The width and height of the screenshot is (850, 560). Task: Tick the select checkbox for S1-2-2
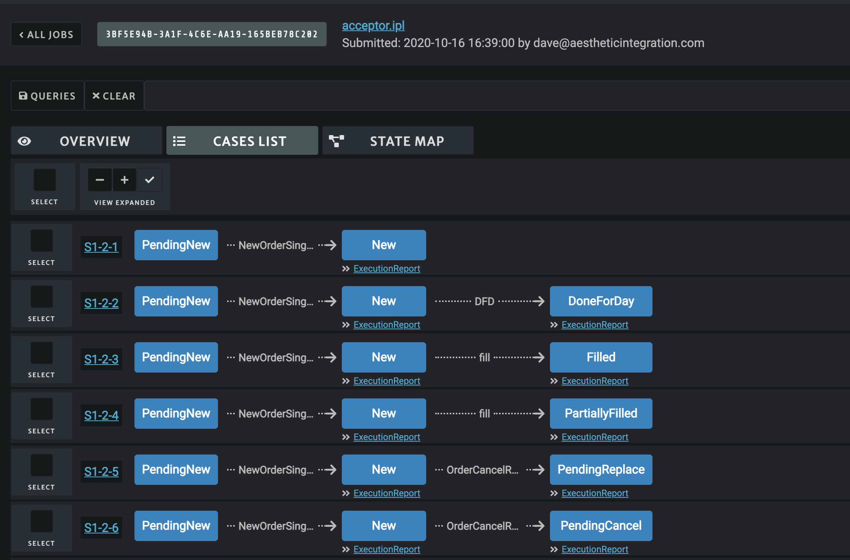tap(42, 297)
